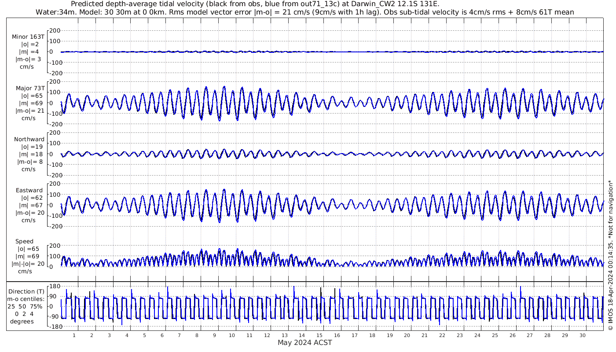Click the '|m-o|= 3' value in Minor panel

point(29,59)
